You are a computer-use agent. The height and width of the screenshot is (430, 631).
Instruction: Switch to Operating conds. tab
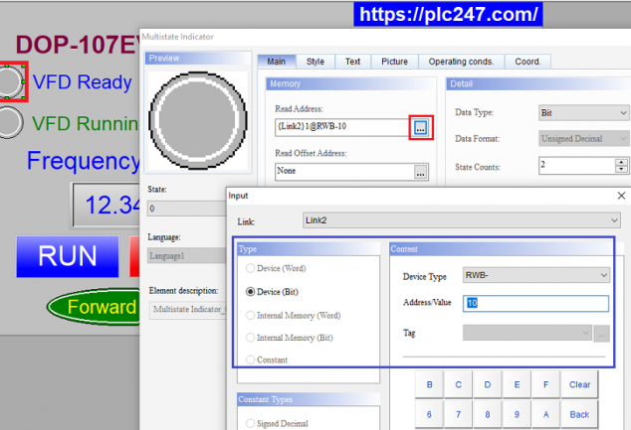coord(461,62)
